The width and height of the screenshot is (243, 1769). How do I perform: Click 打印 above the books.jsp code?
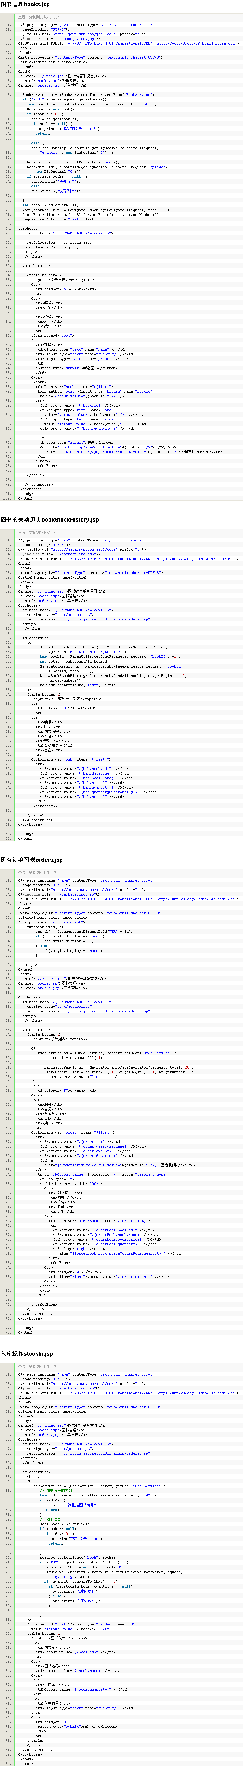(58, 17)
